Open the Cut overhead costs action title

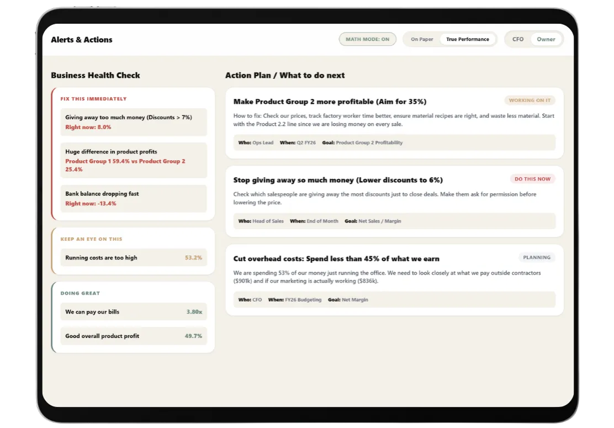pos(336,258)
